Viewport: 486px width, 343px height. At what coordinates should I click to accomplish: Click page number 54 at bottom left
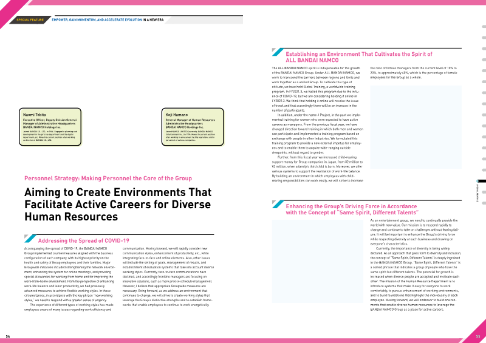pyautogui.click(x=8, y=336)
